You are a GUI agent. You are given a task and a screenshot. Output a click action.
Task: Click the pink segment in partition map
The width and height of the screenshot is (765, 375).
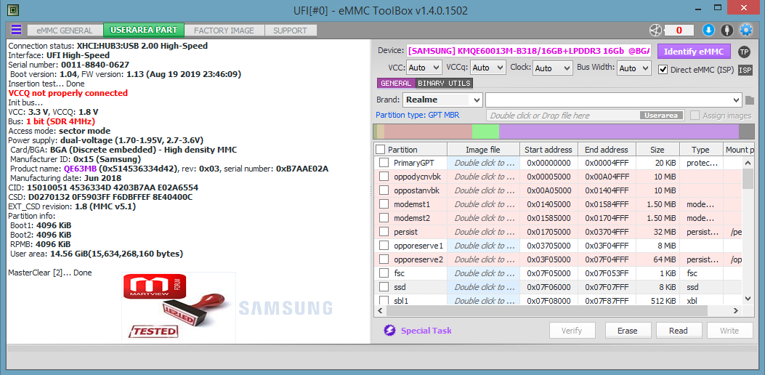pos(429,132)
